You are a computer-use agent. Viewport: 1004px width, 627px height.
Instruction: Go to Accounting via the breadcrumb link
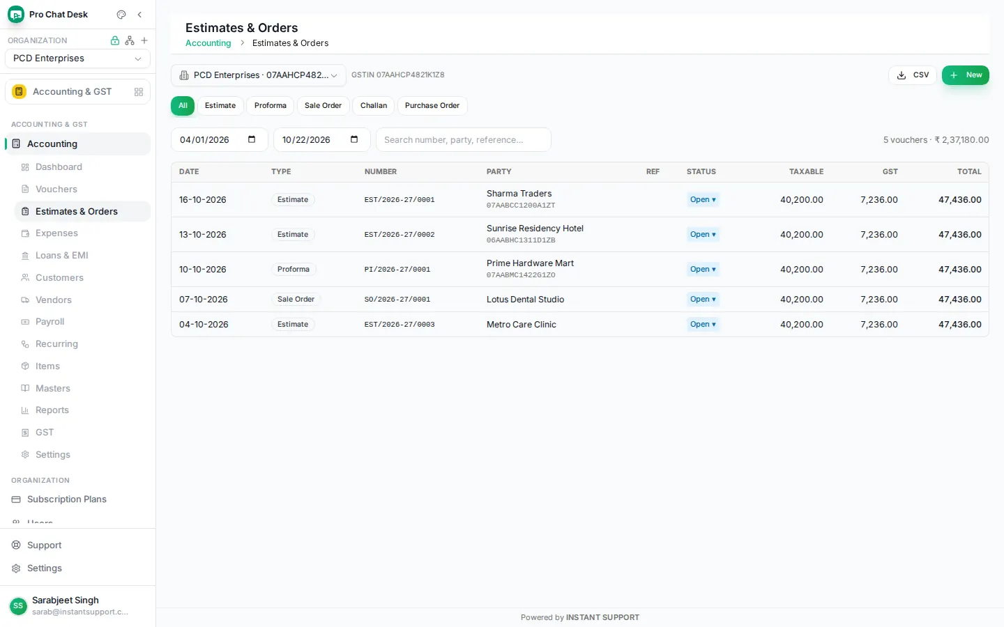tap(208, 43)
